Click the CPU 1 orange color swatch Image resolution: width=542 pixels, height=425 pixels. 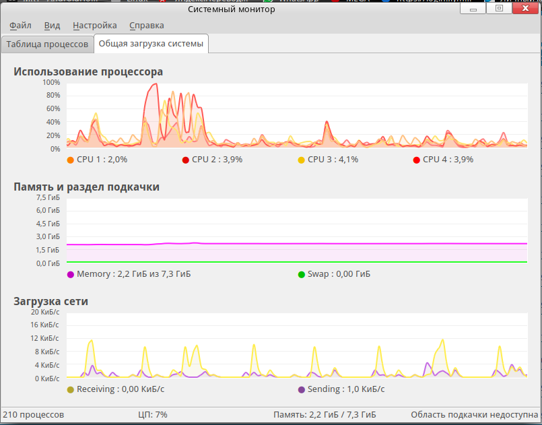71,160
